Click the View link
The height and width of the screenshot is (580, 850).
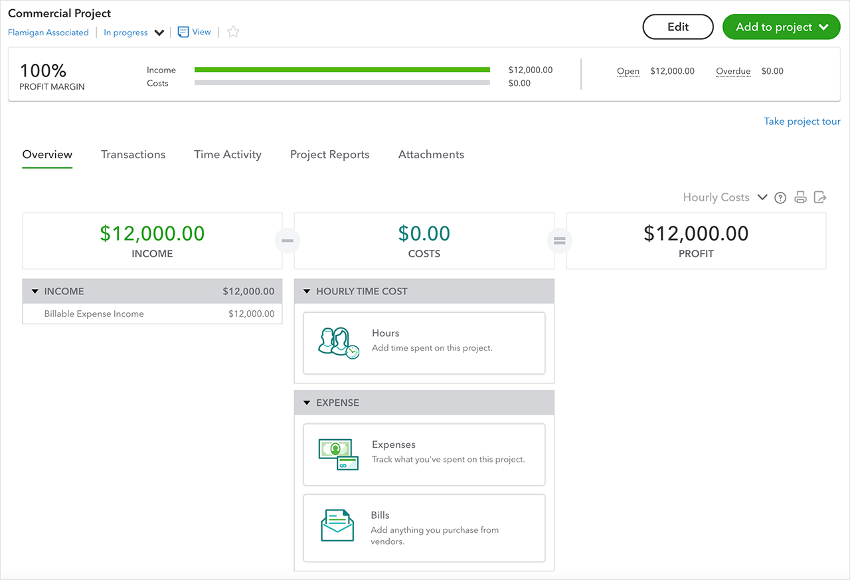[x=201, y=32]
